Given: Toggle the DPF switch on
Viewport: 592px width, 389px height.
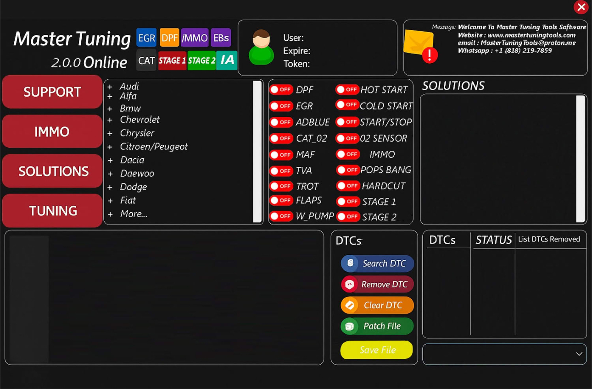Looking at the screenshot, I should (281, 90).
